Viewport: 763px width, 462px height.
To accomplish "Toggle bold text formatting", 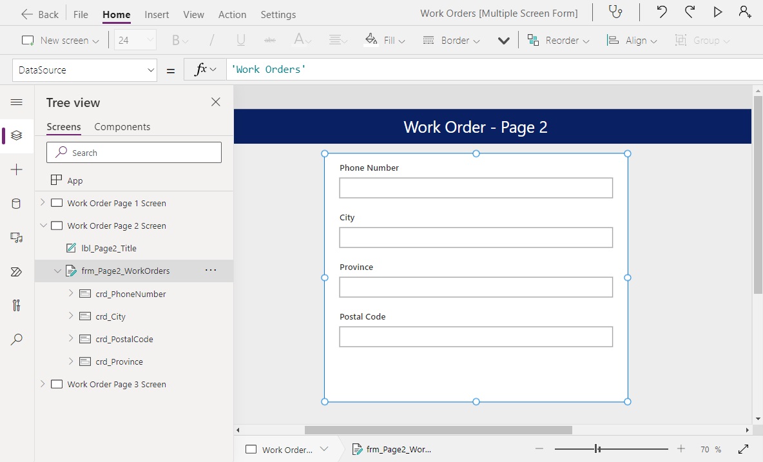I will click(x=176, y=39).
